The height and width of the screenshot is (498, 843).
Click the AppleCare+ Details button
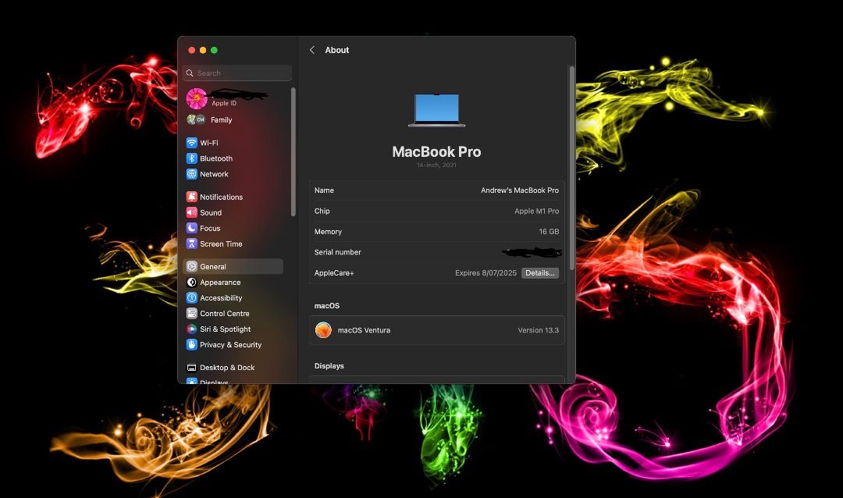tap(539, 273)
